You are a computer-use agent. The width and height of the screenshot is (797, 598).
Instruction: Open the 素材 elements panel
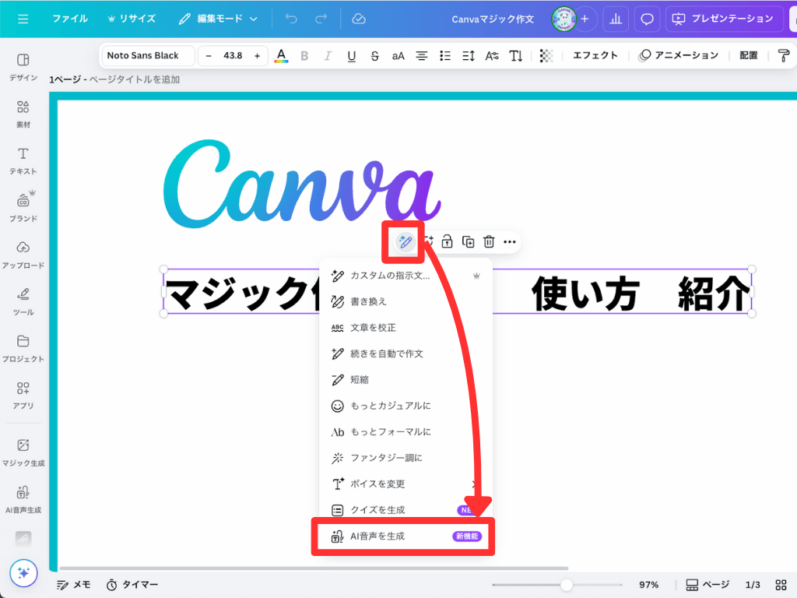click(23, 114)
